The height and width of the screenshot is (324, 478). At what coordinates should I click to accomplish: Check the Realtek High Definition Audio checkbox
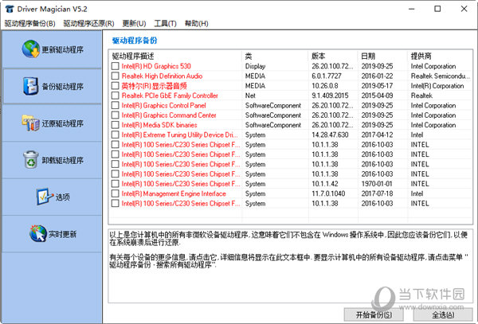(x=115, y=76)
